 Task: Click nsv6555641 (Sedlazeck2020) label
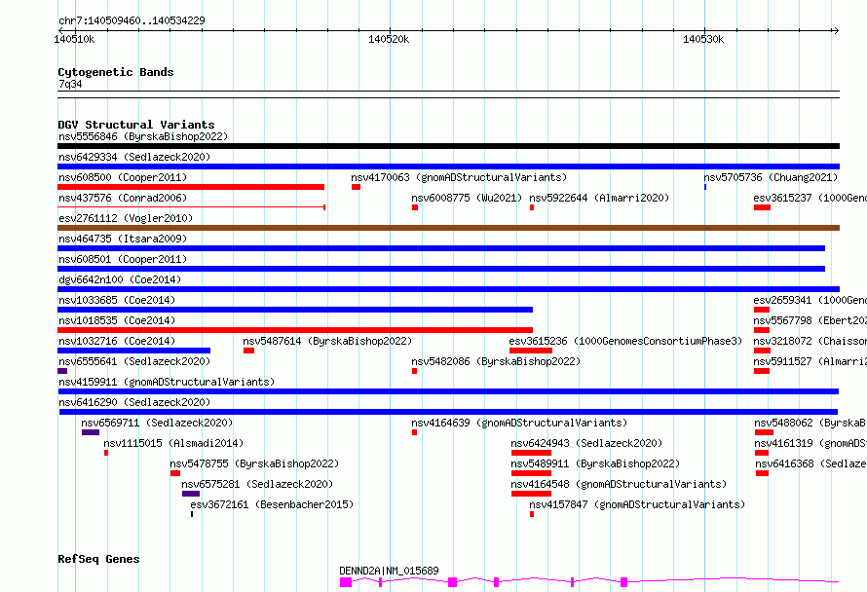[134, 361]
